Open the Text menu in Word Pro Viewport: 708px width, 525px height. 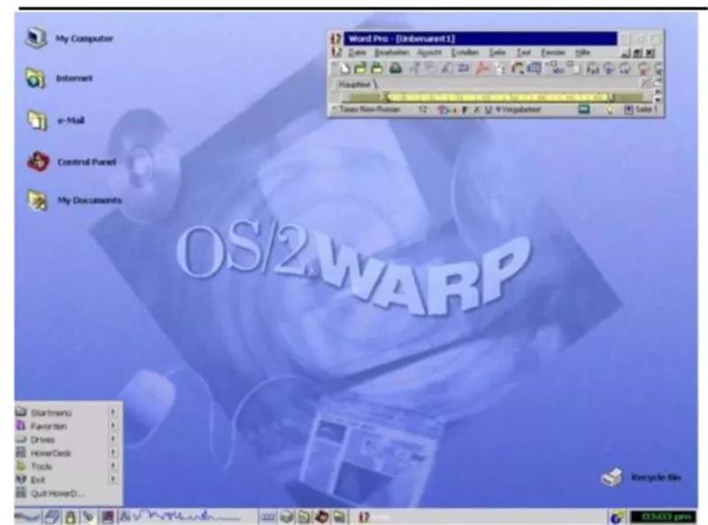pyautogui.click(x=523, y=53)
